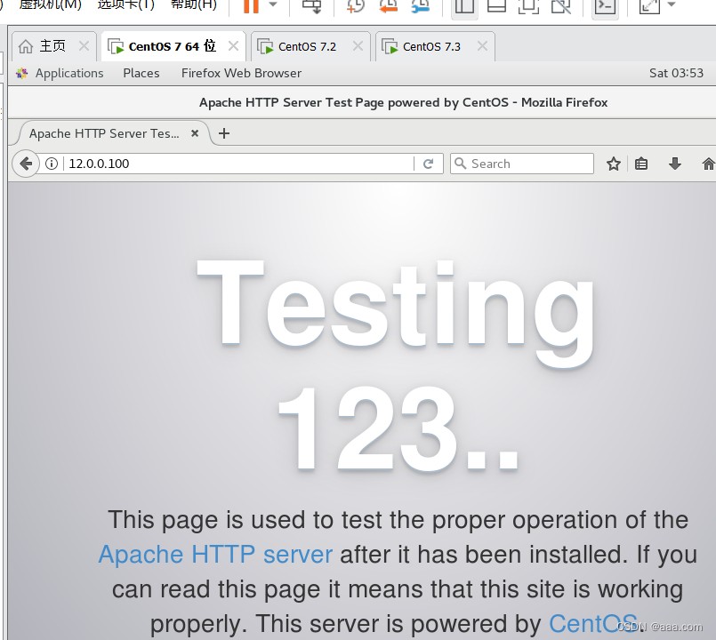Click the address bar showing 12.0.0.100

click(x=237, y=164)
